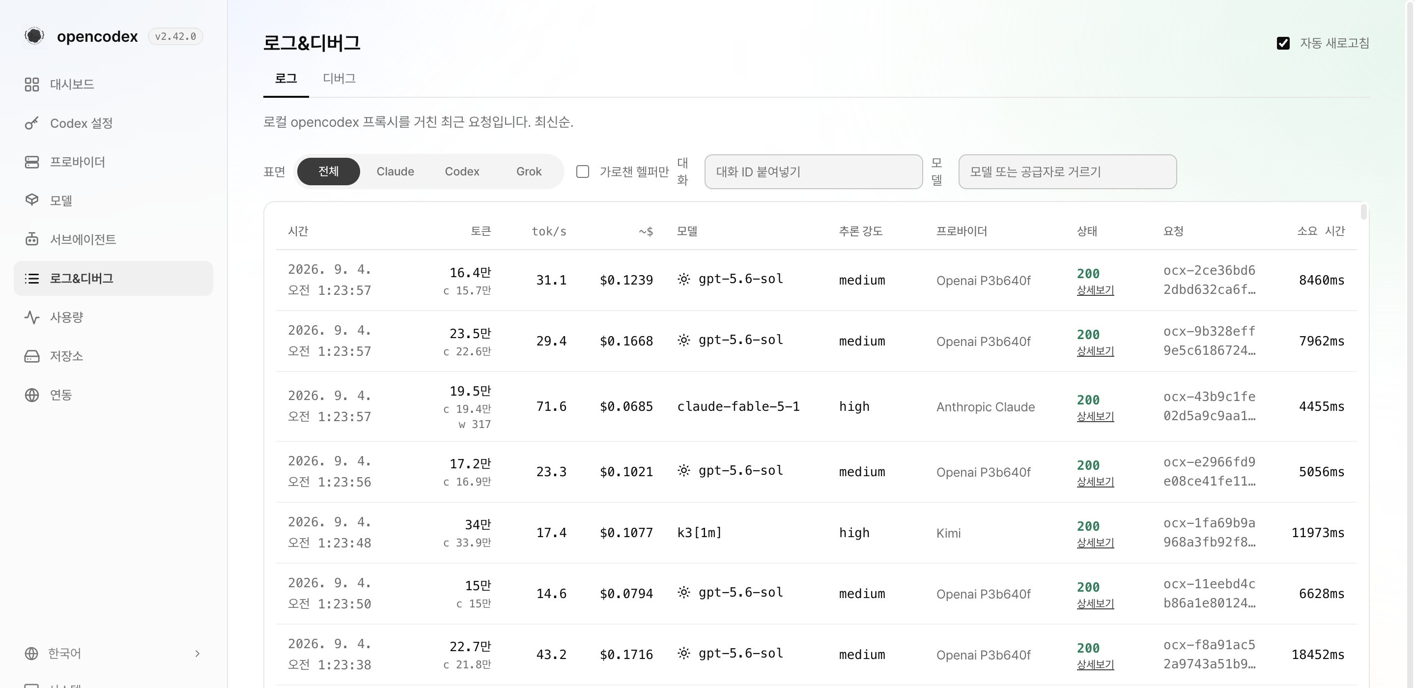Click the 토큰 column header
Screen dimensions: 1415x688
tap(481, 231)
